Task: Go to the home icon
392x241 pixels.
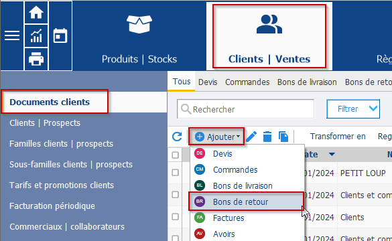Action: (x=36, y=13)
